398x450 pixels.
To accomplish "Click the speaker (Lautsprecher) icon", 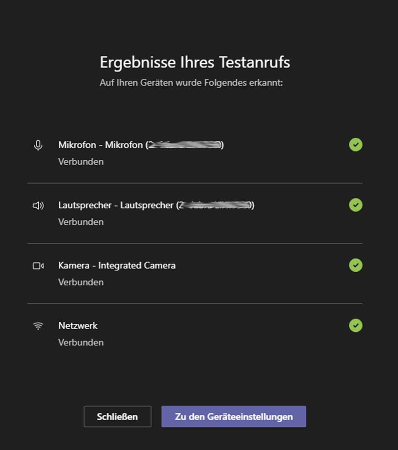I will (38, 205).
